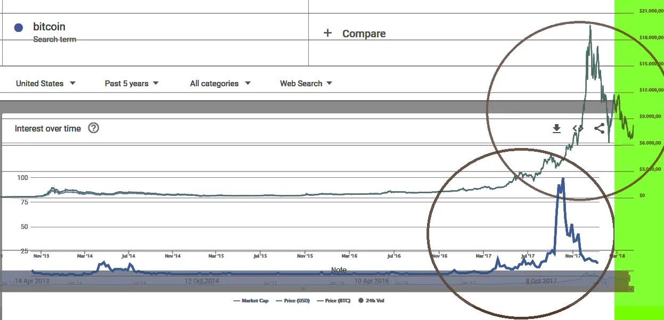This screenshot has width=664, height=320.
Task: Click the Mar '17 axis label
Action: [483, 256]
